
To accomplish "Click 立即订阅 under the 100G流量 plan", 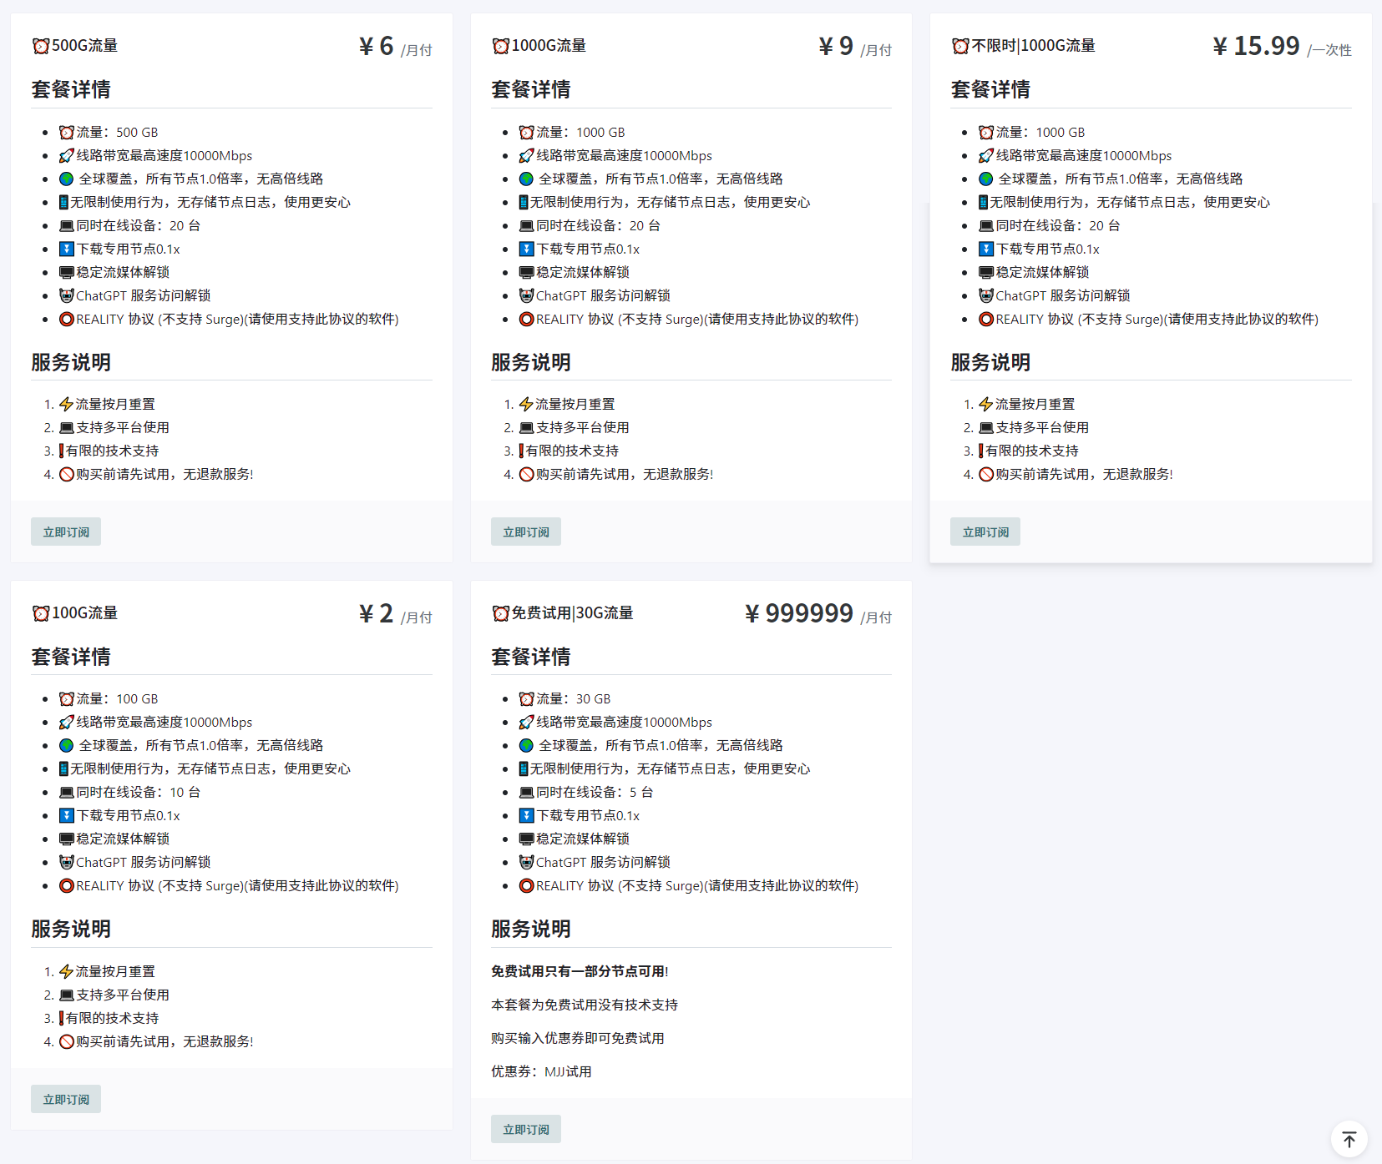I will [66, 1099].
